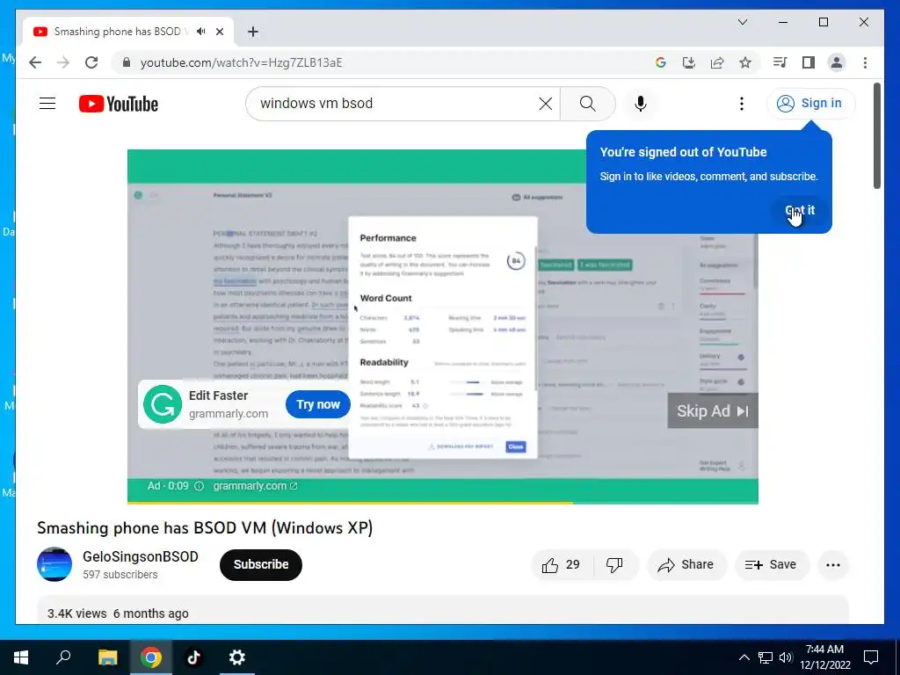Viewport: 900px width, 675px height.
Task: Open Chrome's three-dot menu
Action: tap(865, 62)
